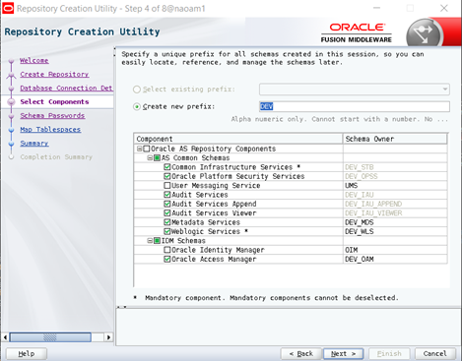The height and width of the screenshot is (361, 462).
Task: Click the right scroll arrow under navigation pane
Action: point(108,337)
